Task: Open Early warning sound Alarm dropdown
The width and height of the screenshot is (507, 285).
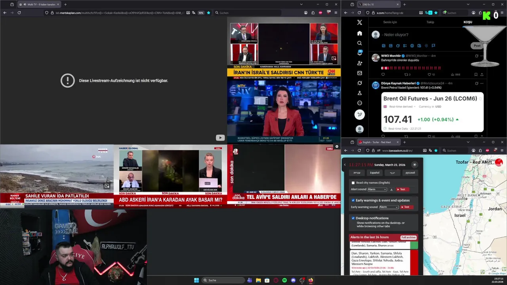Action: [389, 207]
